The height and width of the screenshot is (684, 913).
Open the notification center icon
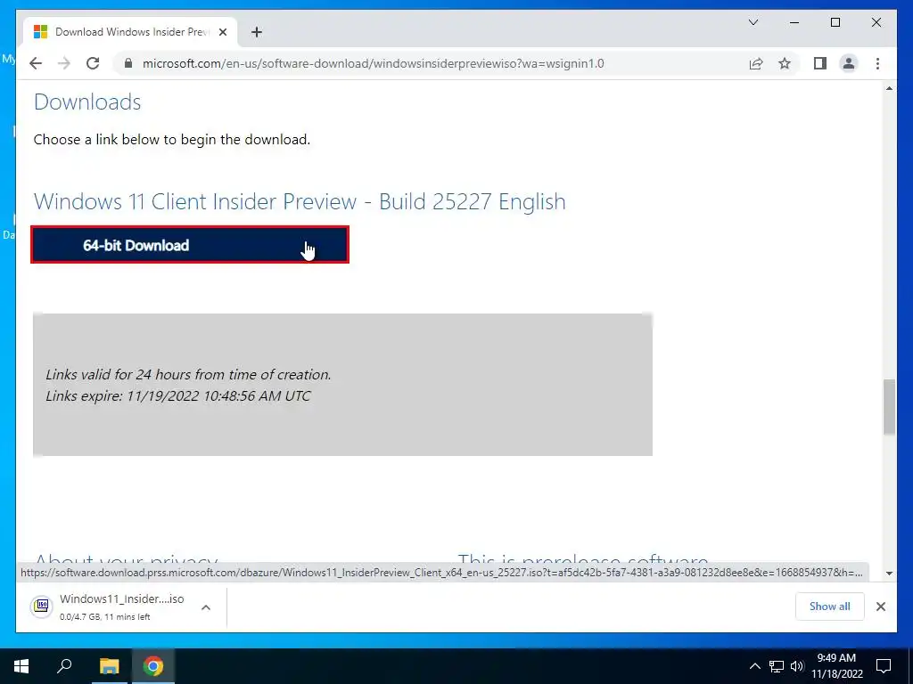pyautogui.click(x=884, y=666)
